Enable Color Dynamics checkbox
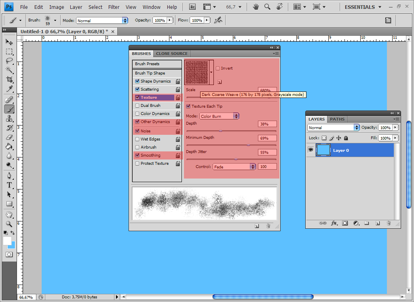 coord(137,114)
